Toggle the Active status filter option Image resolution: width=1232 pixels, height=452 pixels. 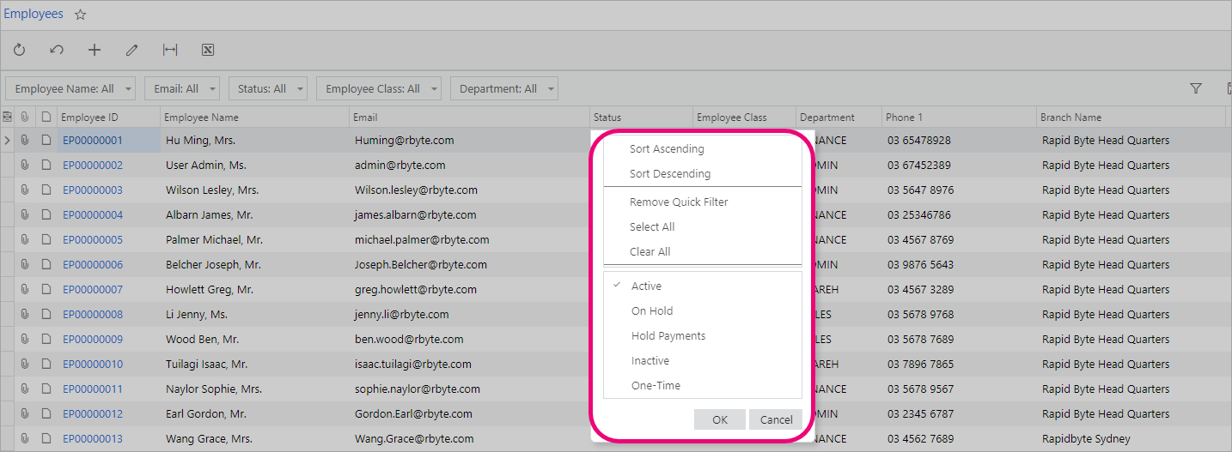pyautogui.click(x=703, y=286)
